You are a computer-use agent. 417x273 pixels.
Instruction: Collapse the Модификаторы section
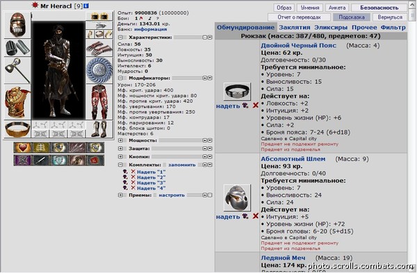tap(120, 78)
